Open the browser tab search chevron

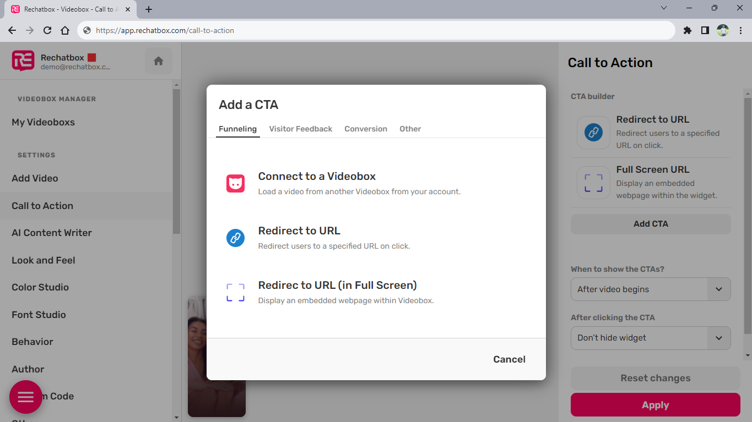pos(664,8)
